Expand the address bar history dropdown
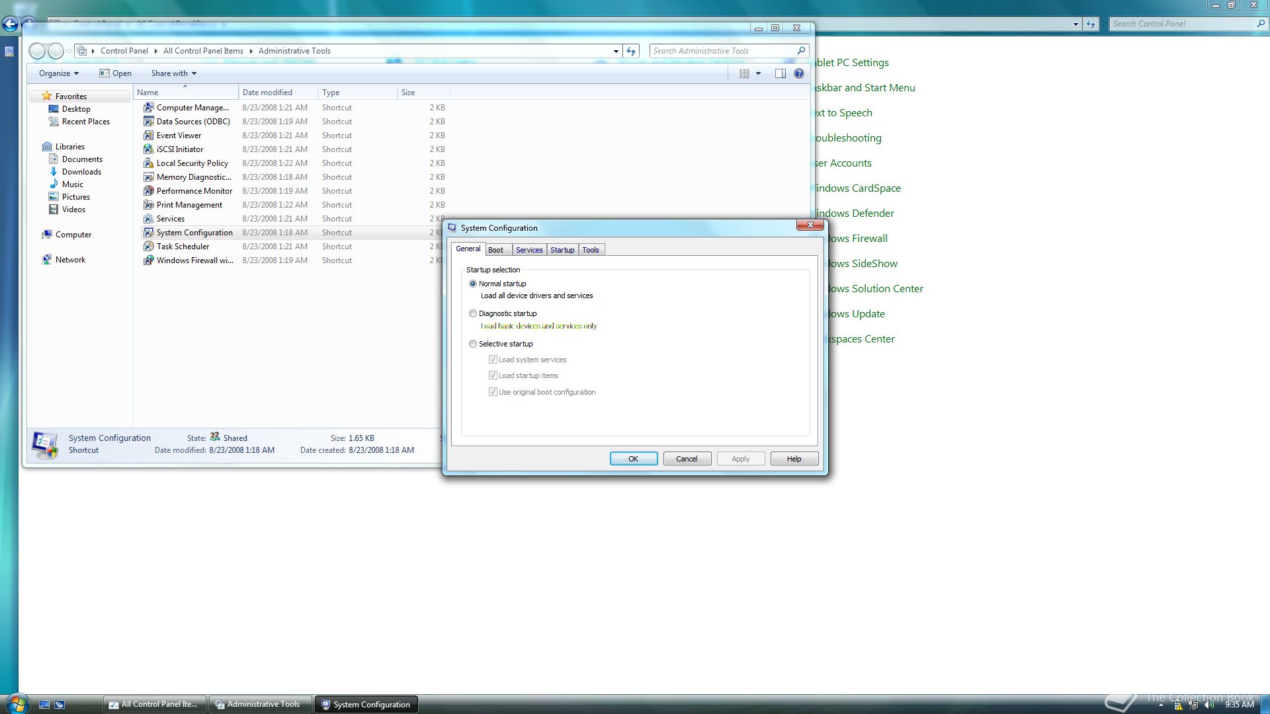The height and width of the screenshot is (714, 1270). point(616,51)
